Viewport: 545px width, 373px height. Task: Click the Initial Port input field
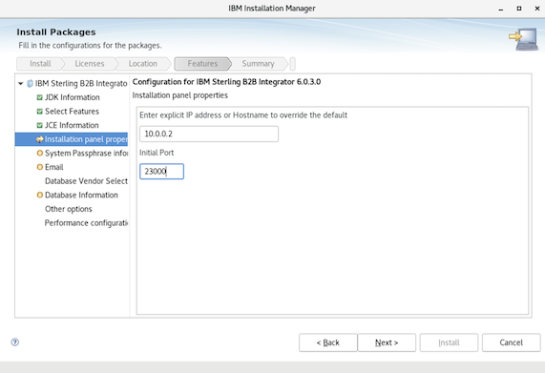[161, 172]
